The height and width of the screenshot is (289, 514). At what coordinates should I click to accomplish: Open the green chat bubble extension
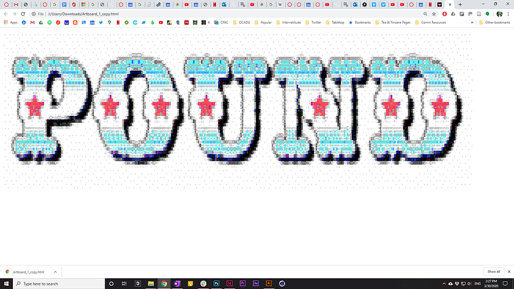487,14
